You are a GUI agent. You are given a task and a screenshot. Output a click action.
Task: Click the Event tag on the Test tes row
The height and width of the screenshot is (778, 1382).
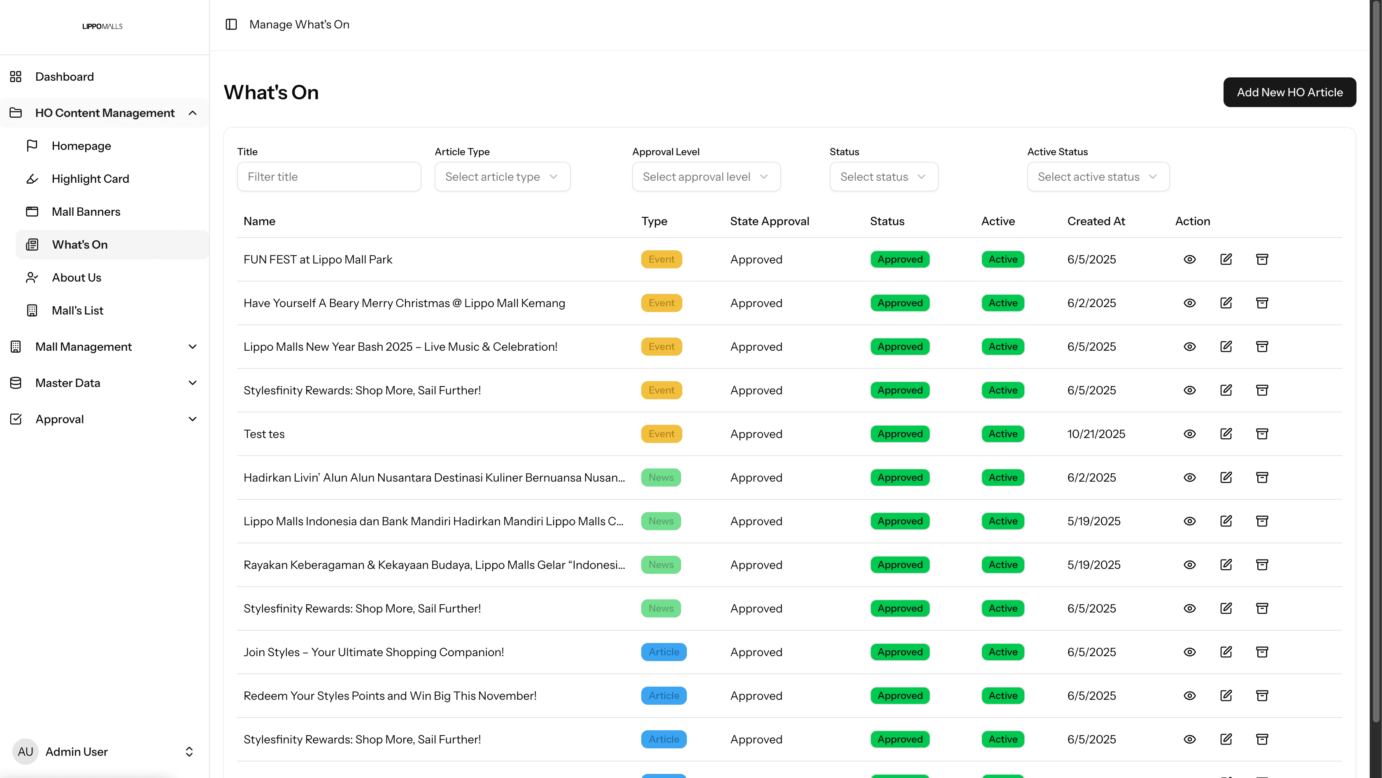(x=661, y=434)
